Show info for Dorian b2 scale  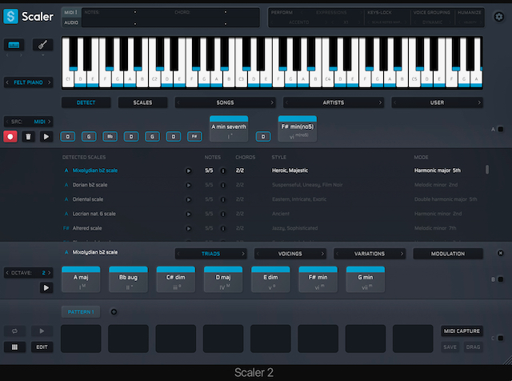[x=223, y=185]
